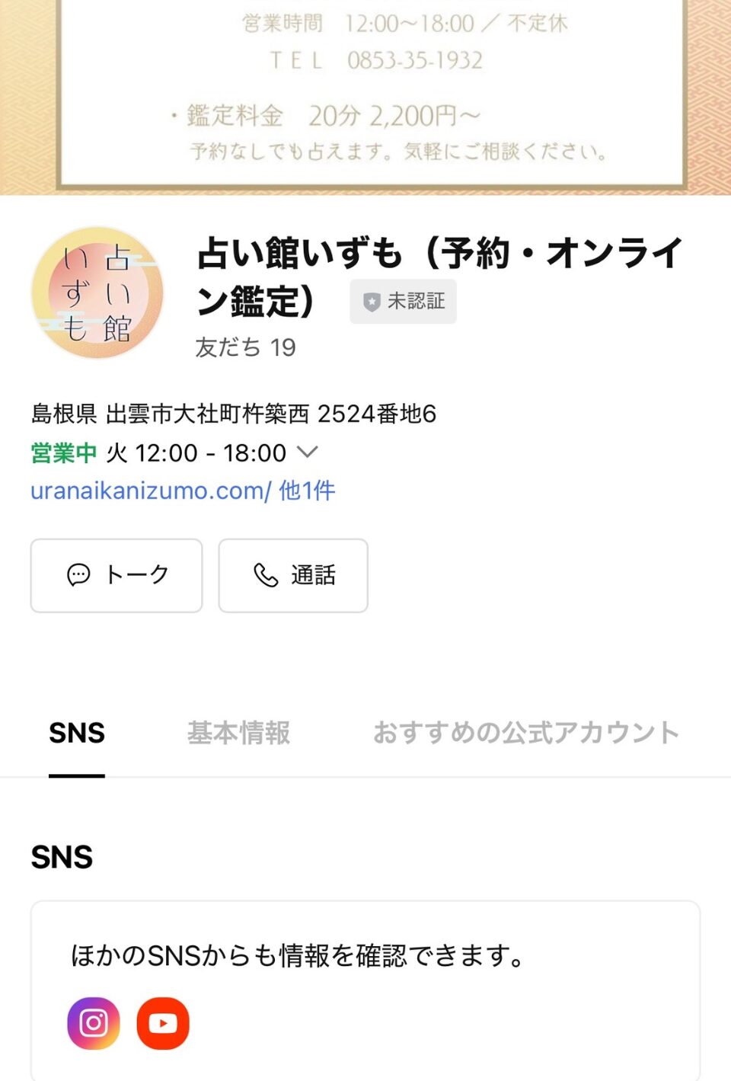Tap the shield icon in the 未認証 badge
This screenshot has width=731, height=1081.
click(x=372, y=302)
